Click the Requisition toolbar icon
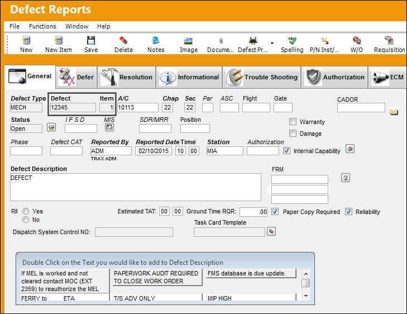The image size is (407, 314). [389, 41]
